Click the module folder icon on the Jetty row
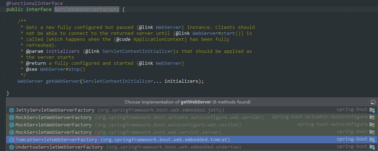Screen dimensions: 378x151 point(372,110)
